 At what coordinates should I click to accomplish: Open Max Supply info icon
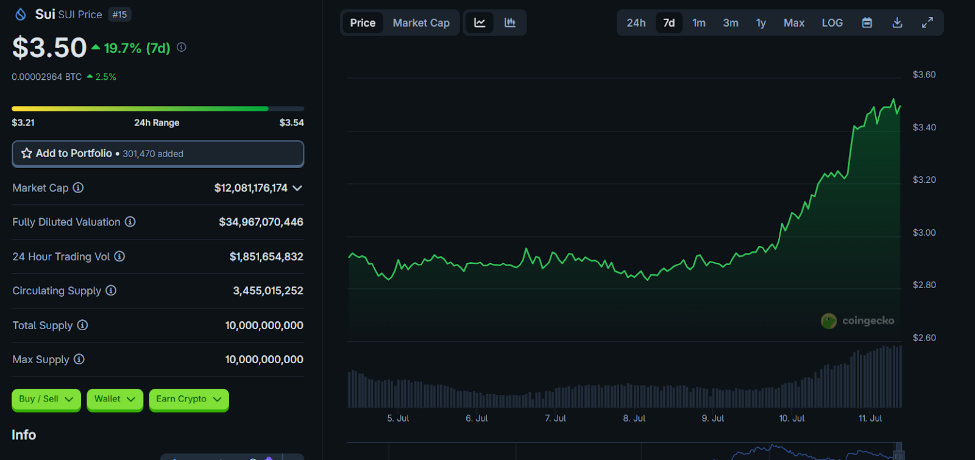(79, 359)
